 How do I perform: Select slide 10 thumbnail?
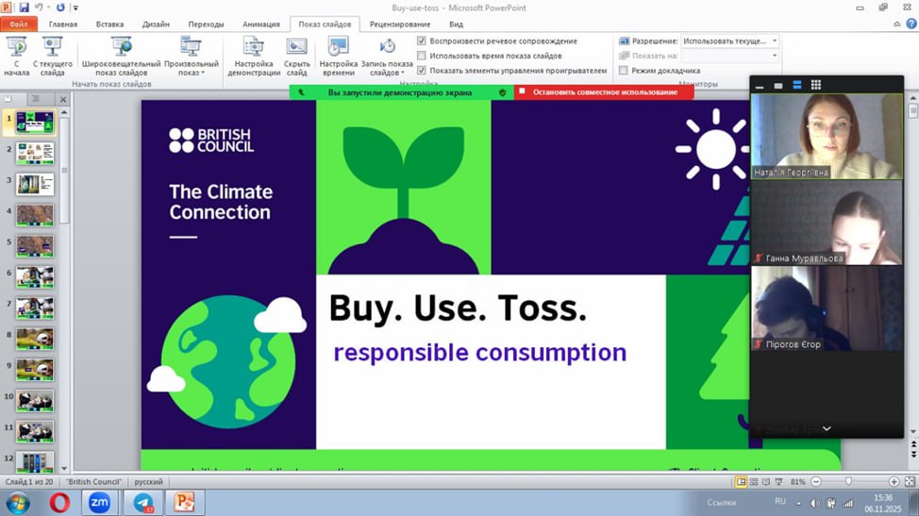pos(35,401)
